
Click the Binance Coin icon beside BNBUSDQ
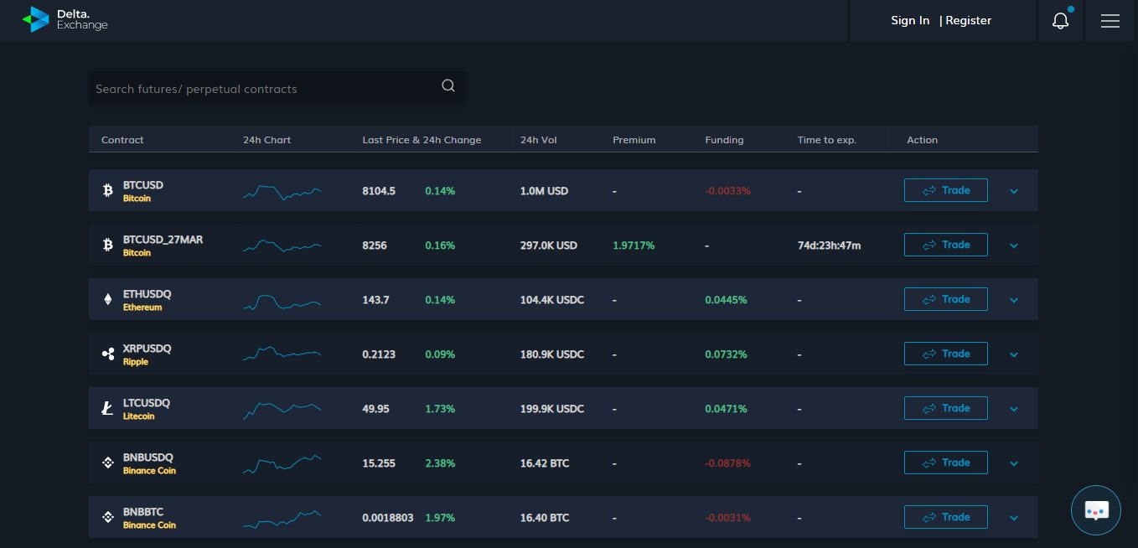tap(107, 463)
